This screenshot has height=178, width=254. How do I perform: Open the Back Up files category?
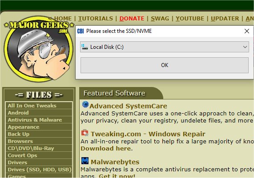point(39,134)
